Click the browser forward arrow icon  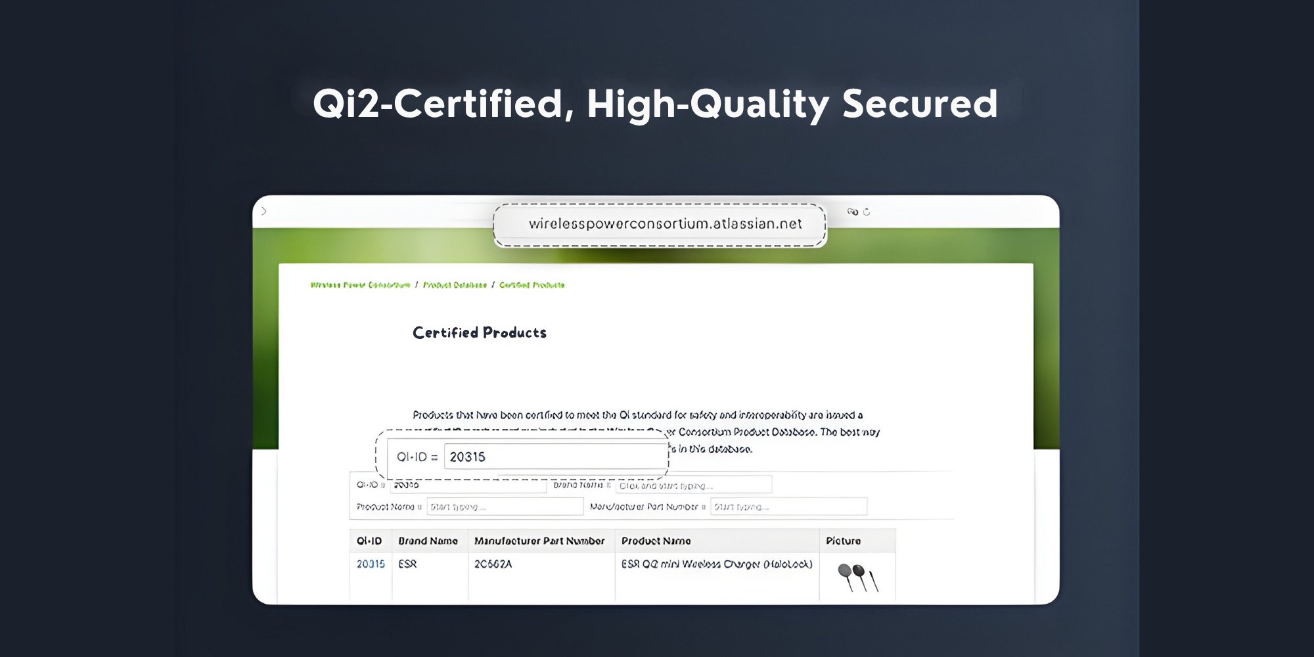(x=264, y=212)
